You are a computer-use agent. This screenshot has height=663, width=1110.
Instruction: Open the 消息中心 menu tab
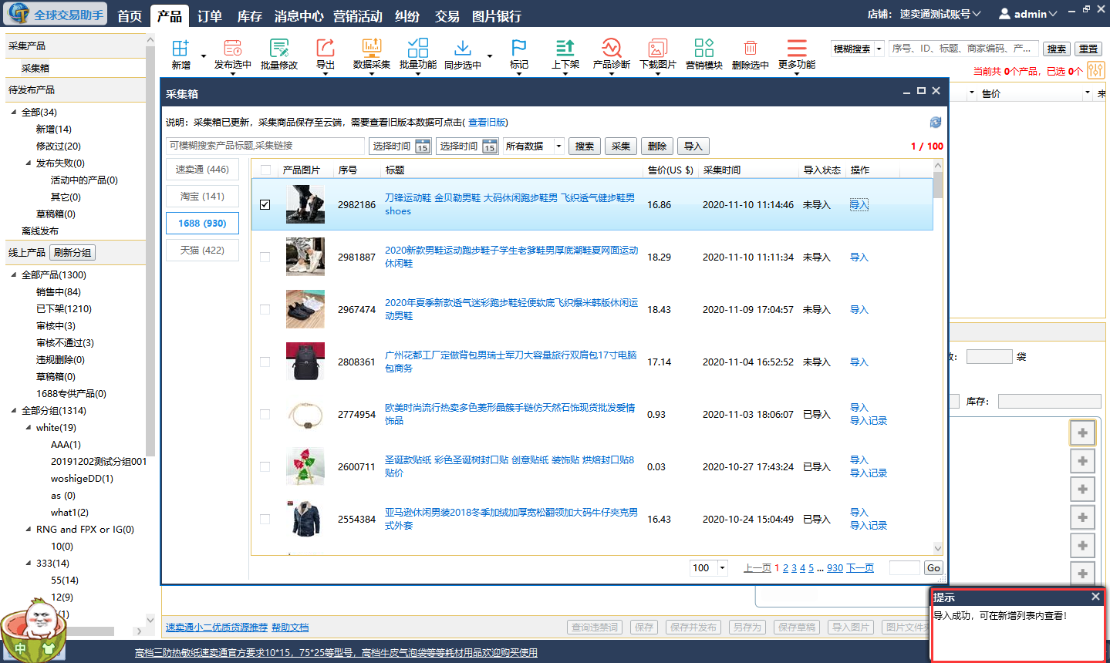tap(299, 16)
